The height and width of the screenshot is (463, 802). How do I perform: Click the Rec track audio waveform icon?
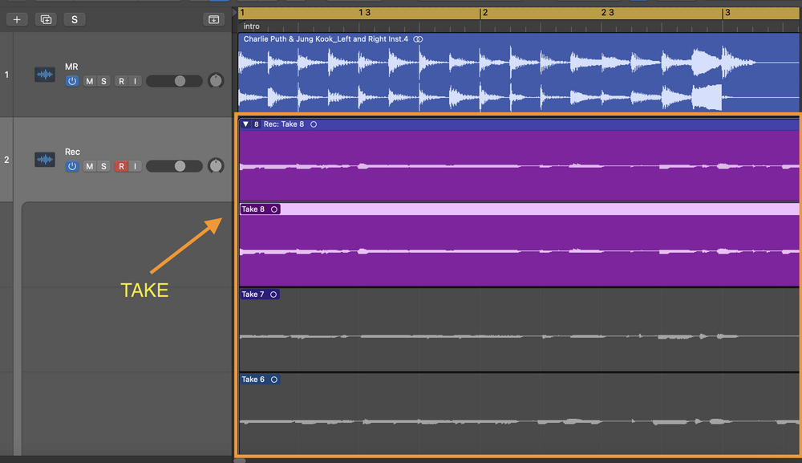click(45, 160)
